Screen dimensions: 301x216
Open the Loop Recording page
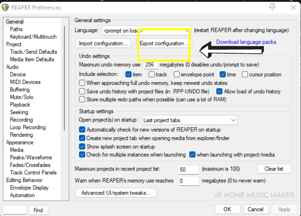(27, 127)
